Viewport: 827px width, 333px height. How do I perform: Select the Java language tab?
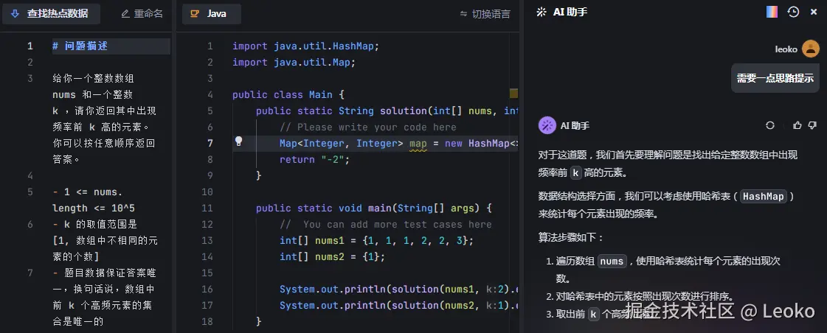[212, 14]
